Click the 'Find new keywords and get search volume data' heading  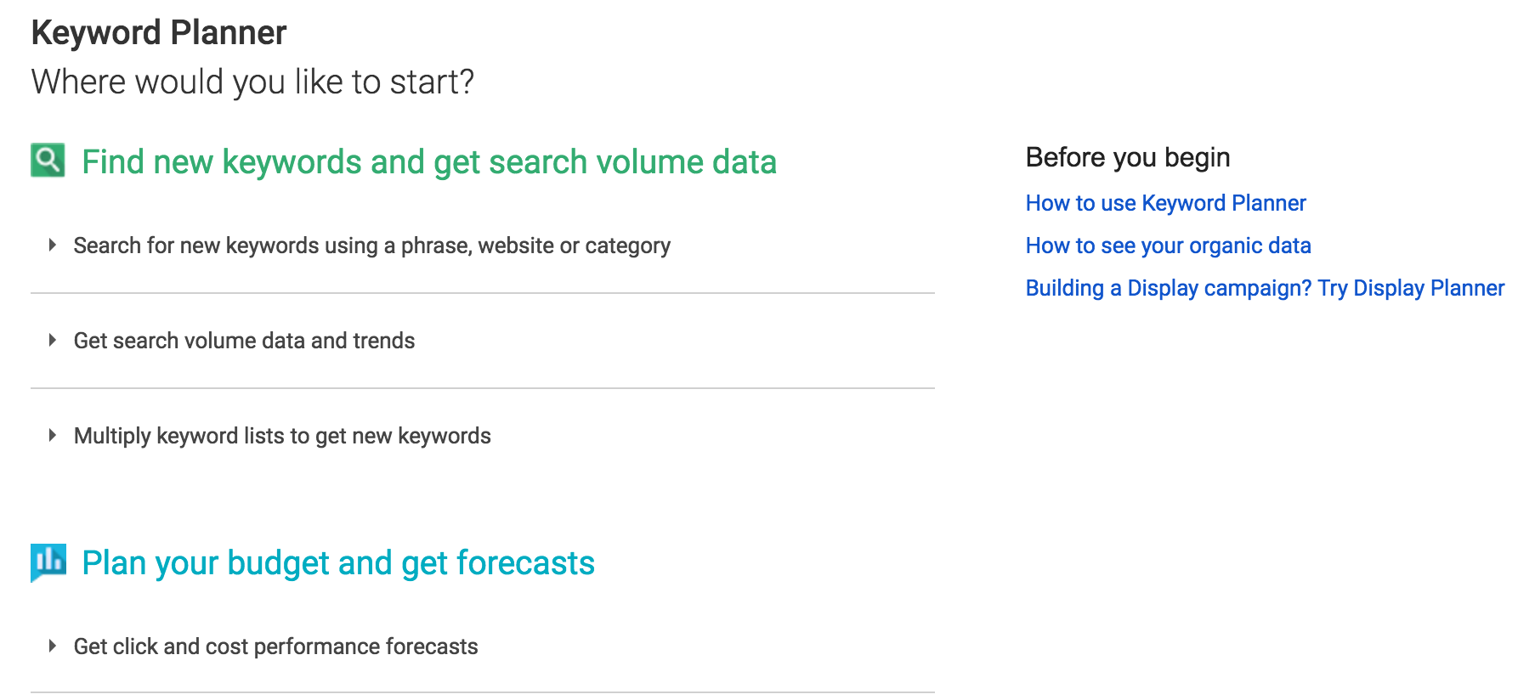coord(428,161)
